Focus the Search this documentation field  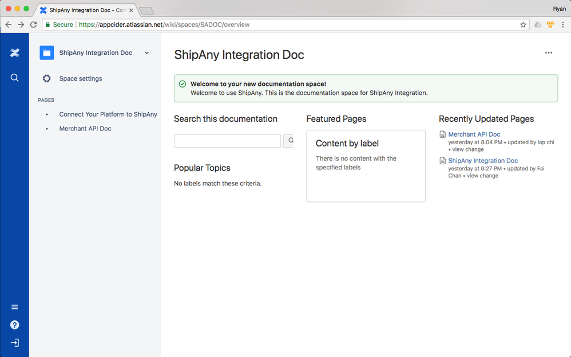227,141
